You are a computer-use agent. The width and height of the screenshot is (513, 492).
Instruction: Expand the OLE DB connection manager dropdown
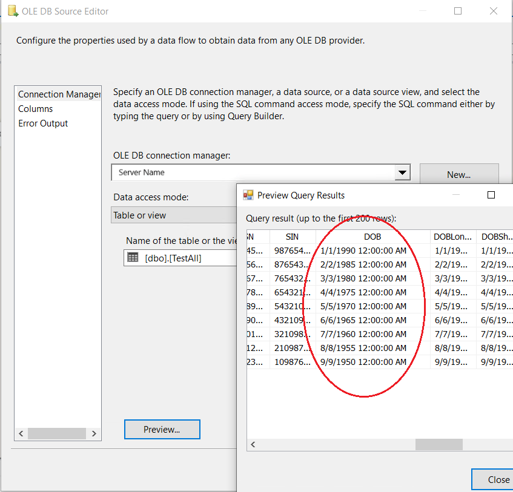403,173
